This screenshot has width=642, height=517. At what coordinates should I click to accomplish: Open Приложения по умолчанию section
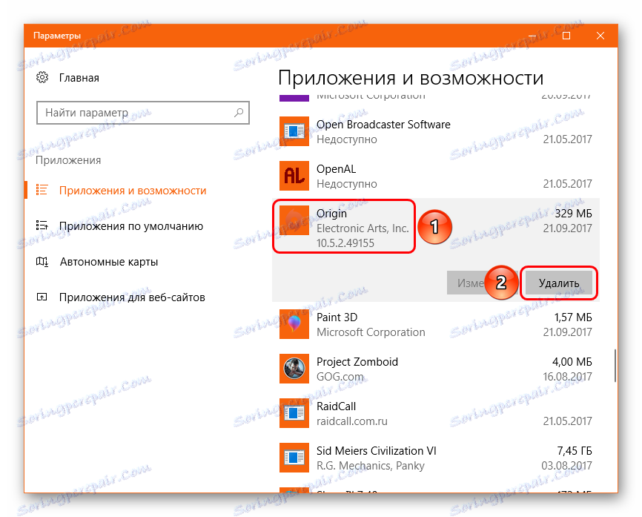pyautogui.click(x=131, y=226)
